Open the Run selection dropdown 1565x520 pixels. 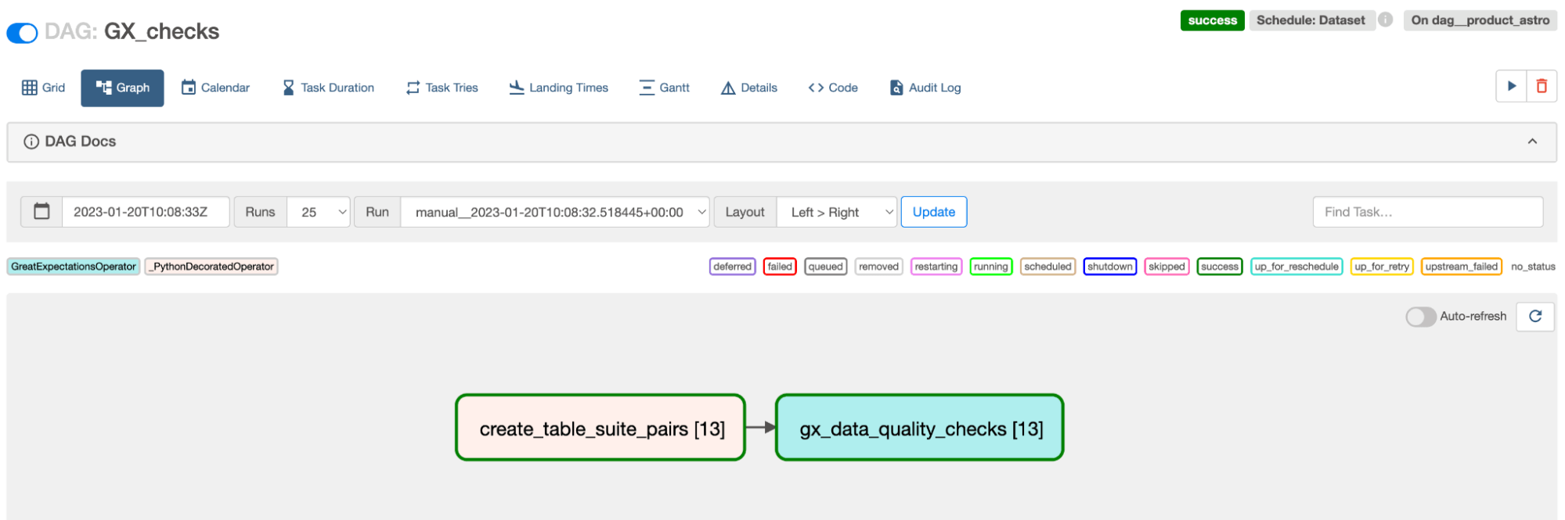(554, 212)
